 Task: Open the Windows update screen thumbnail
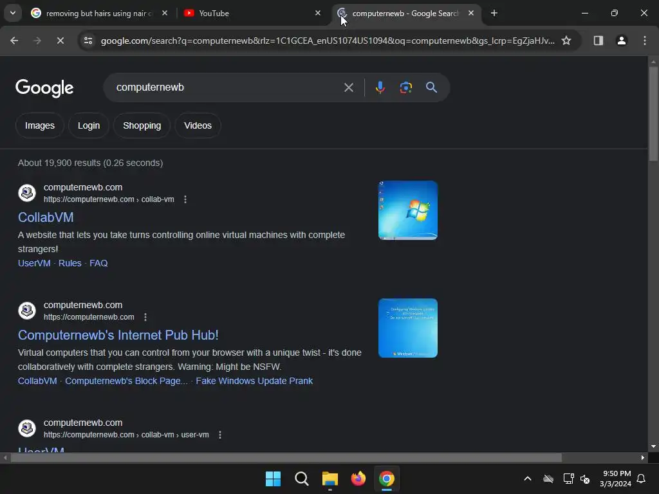coord(408,328)
